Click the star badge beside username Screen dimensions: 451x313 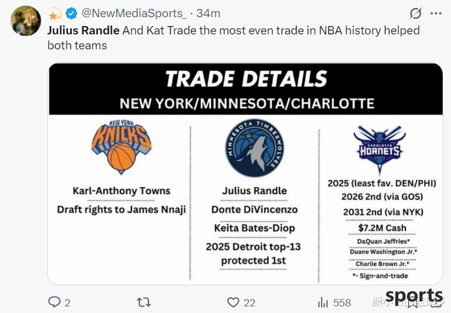click(x=54, y=13)
